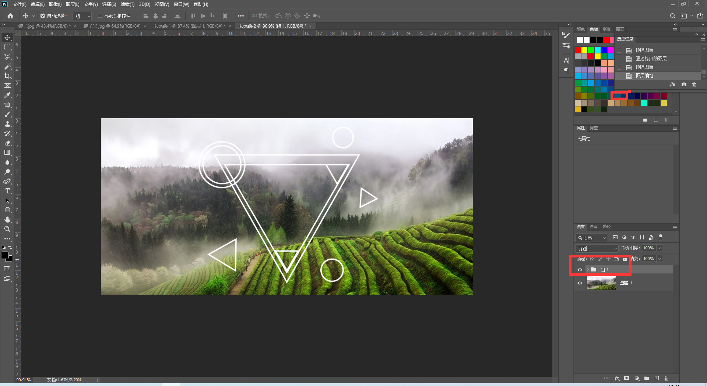This screenshot has height=386, width=707.
Task: Select the Rectangular Marquee tool
Action: pos(7,47)
